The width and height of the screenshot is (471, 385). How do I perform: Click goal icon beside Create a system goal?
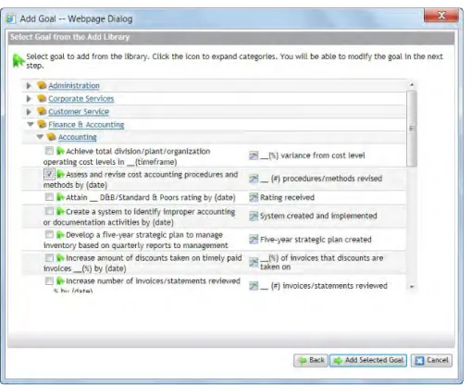click(60, 211)
